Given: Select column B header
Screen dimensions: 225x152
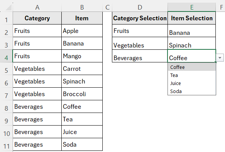Looking at the screenshot, I should [82, 7].
